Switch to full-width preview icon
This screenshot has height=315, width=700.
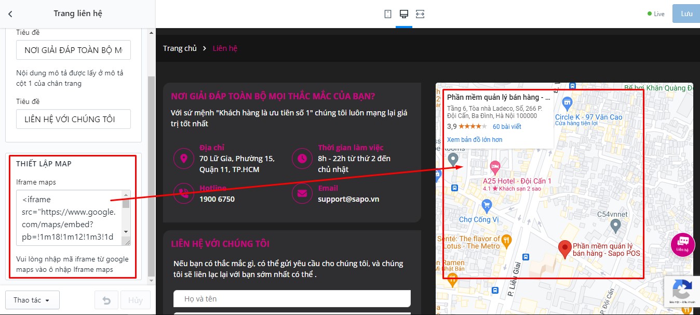(420, 14)
